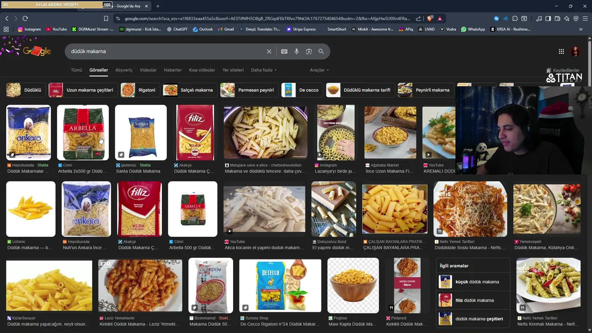The width and height of the screenshot is (592, 333).
Task: Open related search küçük düdük makarna
Action: [473, 282]
